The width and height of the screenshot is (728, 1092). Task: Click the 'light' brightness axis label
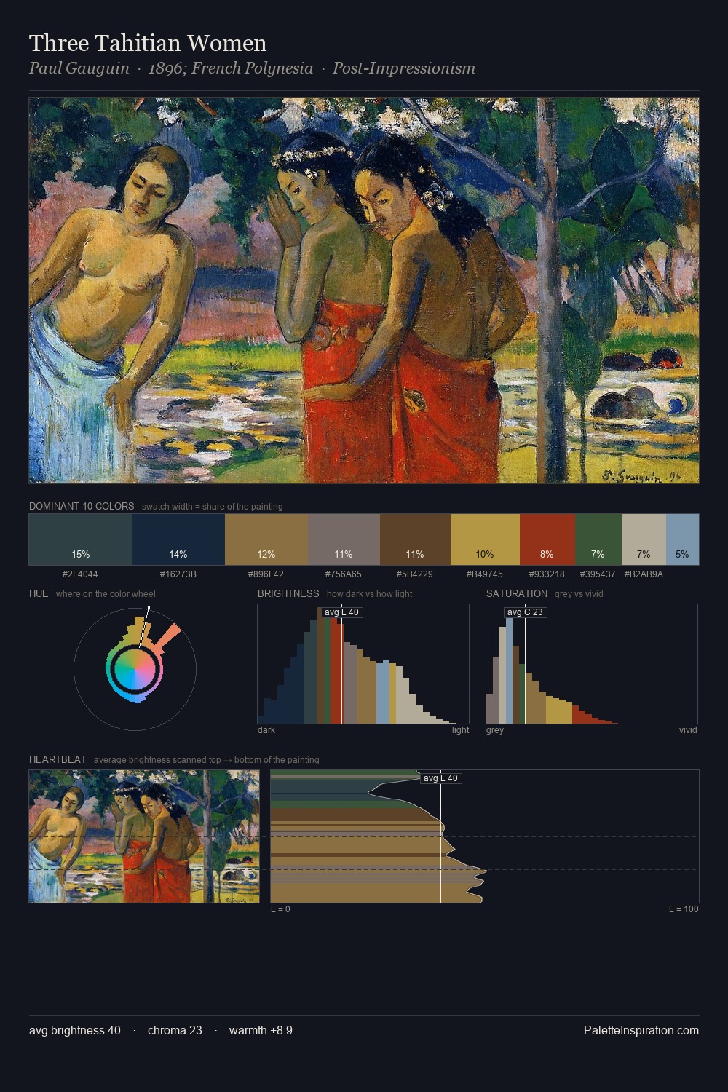[460, 730]
